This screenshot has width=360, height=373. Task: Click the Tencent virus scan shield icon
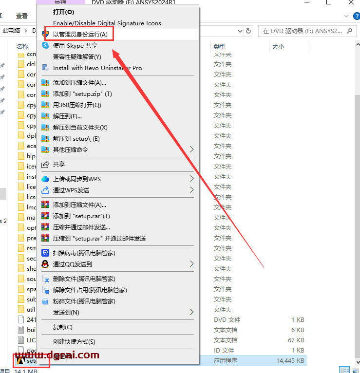coord(45,253)
